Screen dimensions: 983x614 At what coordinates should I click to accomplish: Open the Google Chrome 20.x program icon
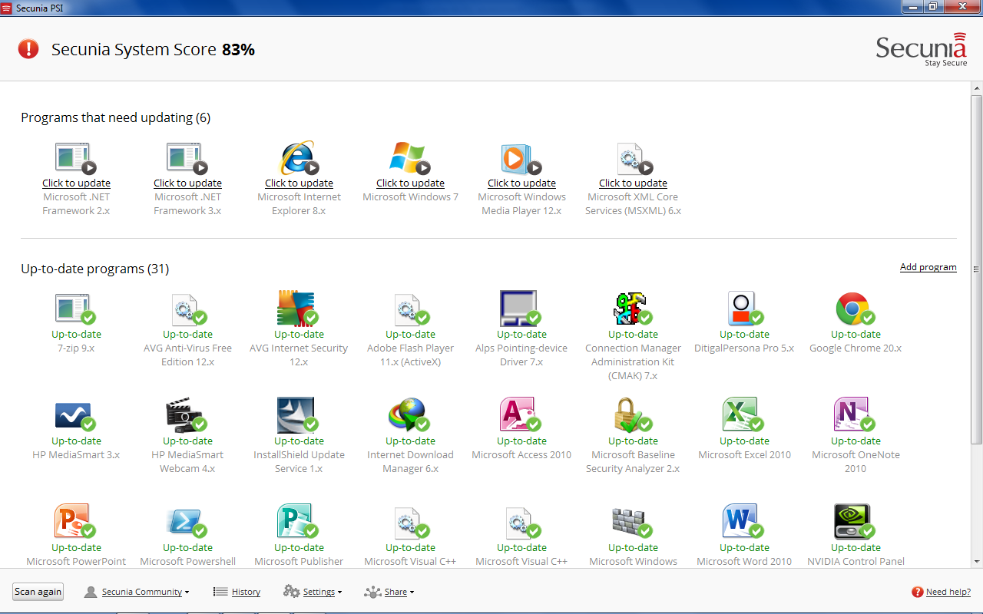click(x=854, y=309)
